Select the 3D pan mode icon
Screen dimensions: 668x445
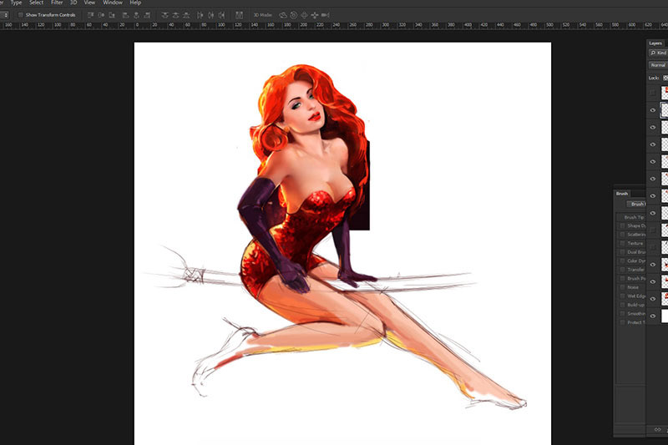304,15
